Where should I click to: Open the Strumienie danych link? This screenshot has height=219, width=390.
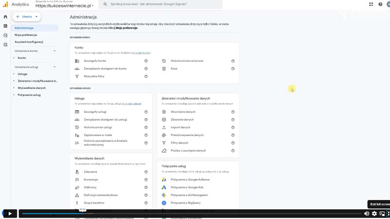(183, 112)
